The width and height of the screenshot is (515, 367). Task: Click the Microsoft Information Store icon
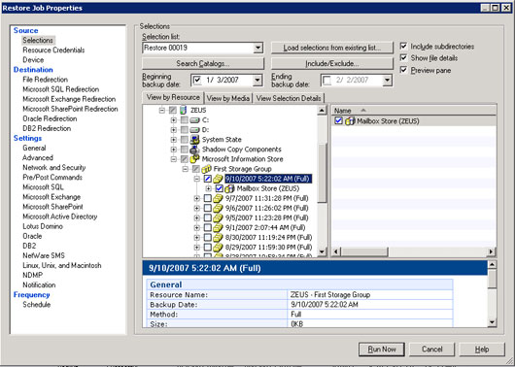coord(195,159)
